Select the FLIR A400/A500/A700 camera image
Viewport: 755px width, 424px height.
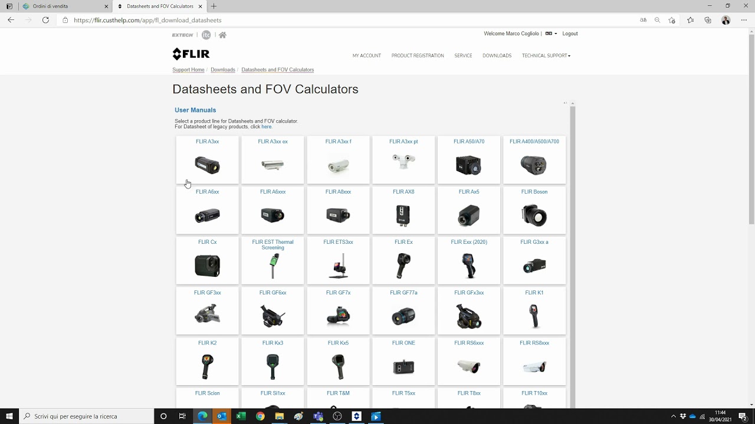click(534, 165)
